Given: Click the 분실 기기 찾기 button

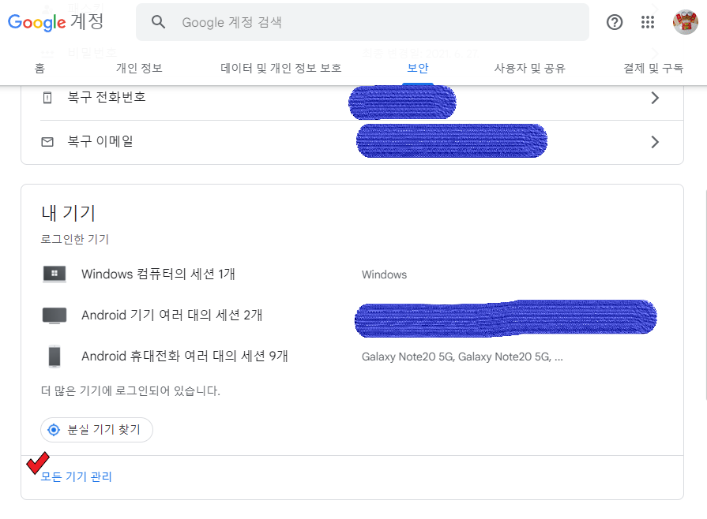Looking at the screenshot, I should tap(97, 430).
